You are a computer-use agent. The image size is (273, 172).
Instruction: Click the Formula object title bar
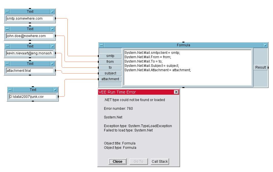tap(183, 45)
